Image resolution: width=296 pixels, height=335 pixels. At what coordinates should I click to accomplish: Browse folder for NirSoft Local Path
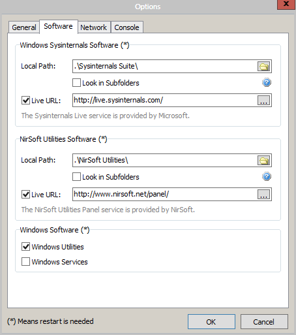click(x=264, y=161)
